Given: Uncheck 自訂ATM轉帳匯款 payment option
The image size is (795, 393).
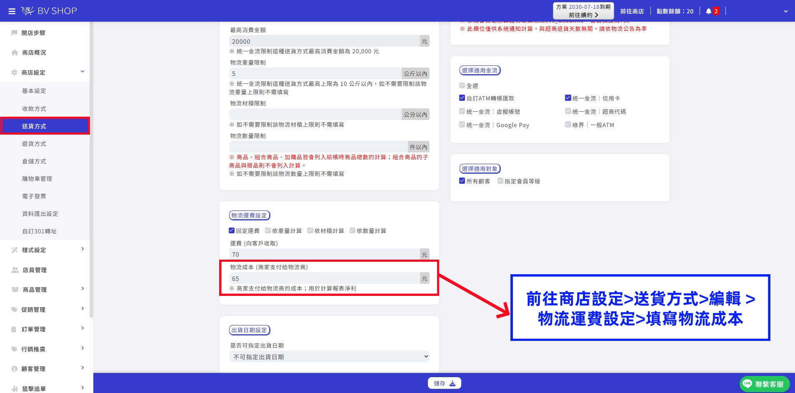Looking at the screenshot, I should tap(462, 98).
